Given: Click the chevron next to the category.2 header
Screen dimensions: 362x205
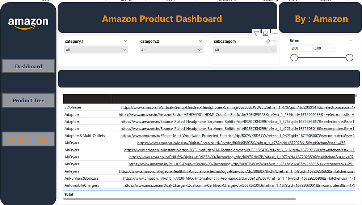Looking at the screenshot, I should pyautogui.click(x=201, y=41).
